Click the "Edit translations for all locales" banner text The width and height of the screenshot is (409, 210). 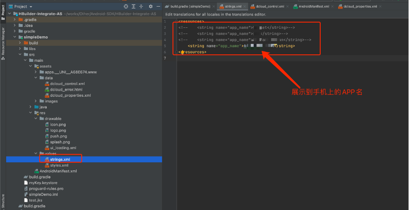tap(215, 15)
